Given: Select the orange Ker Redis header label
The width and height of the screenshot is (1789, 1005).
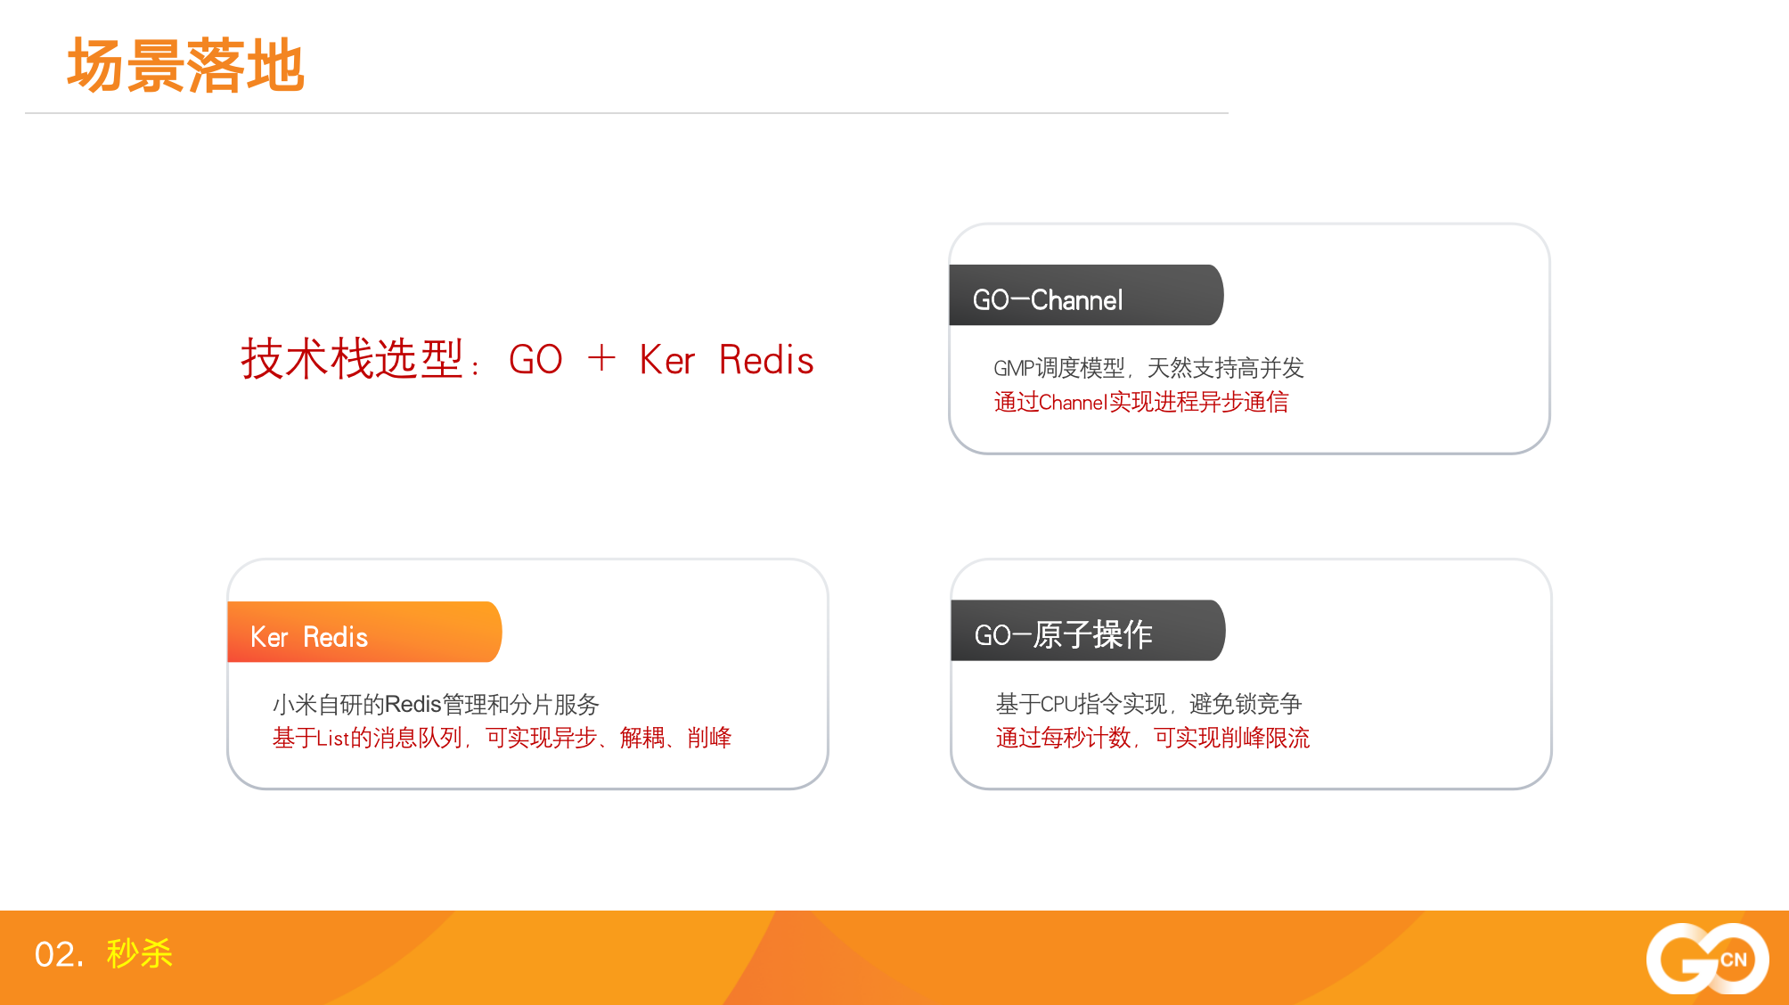Looking at the screenshot, I should pyautogui.click(x=364, y=632).
